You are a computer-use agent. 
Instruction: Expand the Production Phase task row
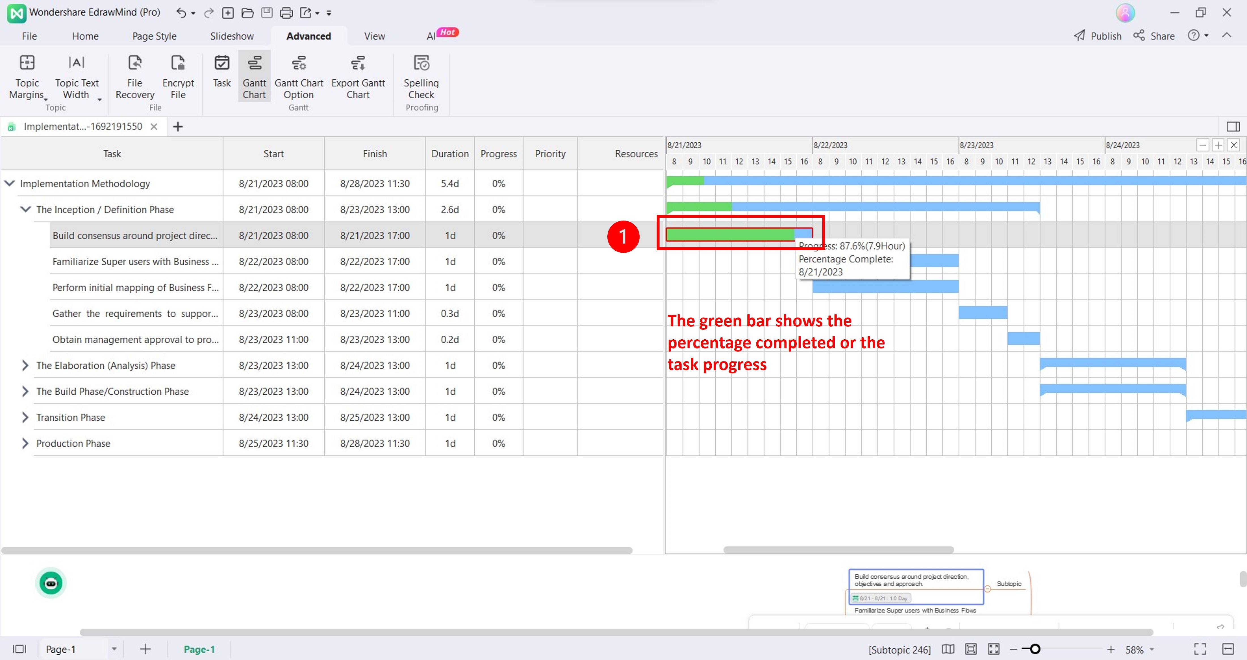coord(25,443)
